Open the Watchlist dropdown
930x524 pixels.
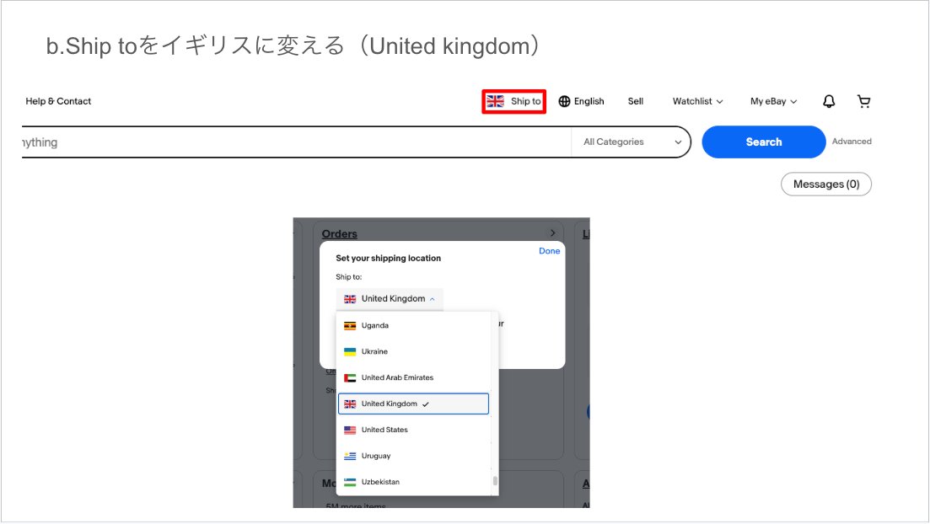pos(697,101)
